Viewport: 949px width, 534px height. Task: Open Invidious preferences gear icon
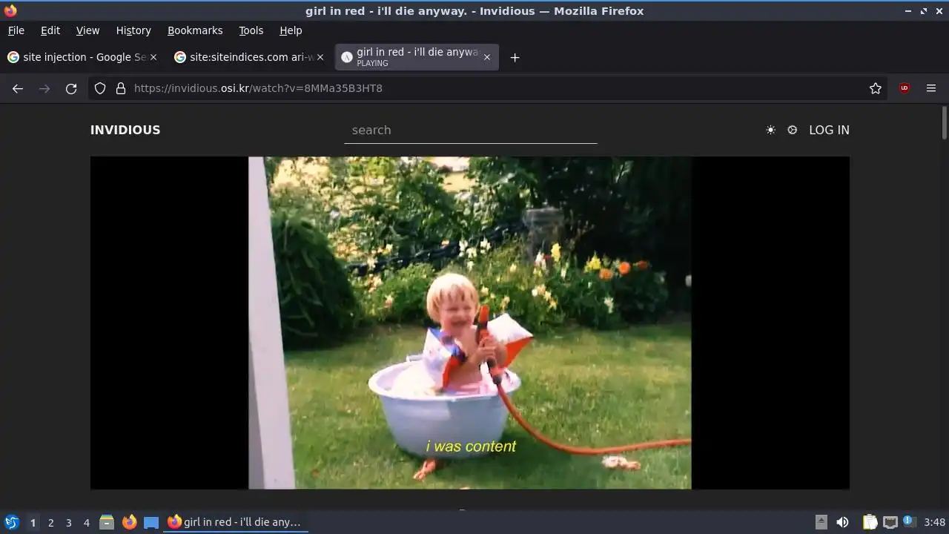(793, 130)
